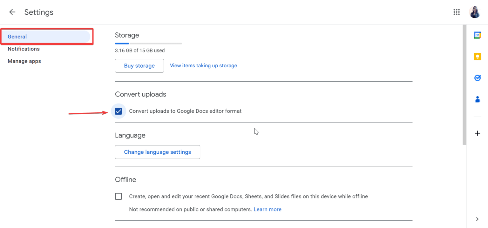This screenshot has height=228, width=488.
Task: Select the General settings section
Action: pyautogui.click(x=17, y=37)
